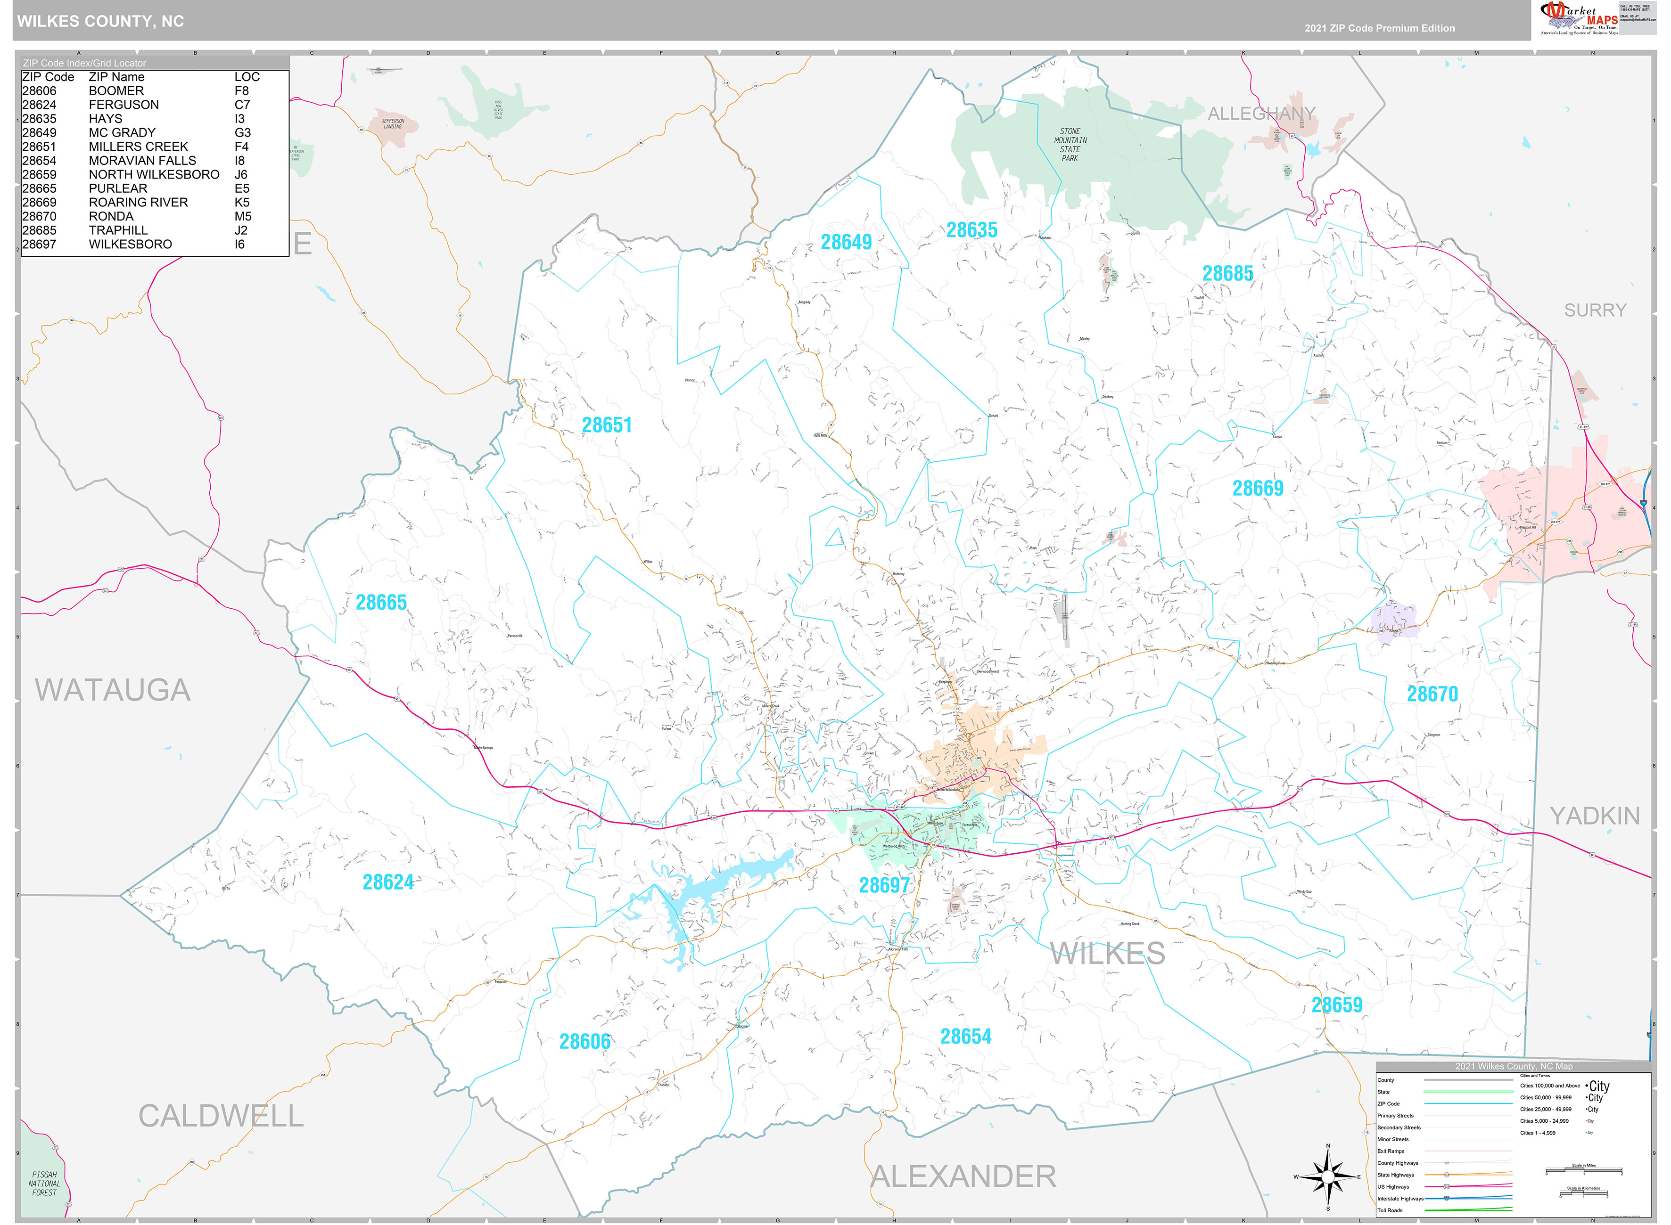This screenshot has width=1671, height=1225.
Task: Select the NORTH WILKESBORO row in ZIP index
Action: (141, 175)
